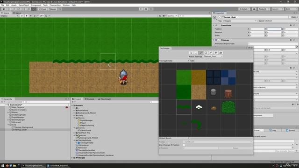Switch to the Console tab
The width and height of the screenshot is (299, 168).
89,99
